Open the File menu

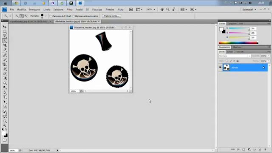pos(12,9)
